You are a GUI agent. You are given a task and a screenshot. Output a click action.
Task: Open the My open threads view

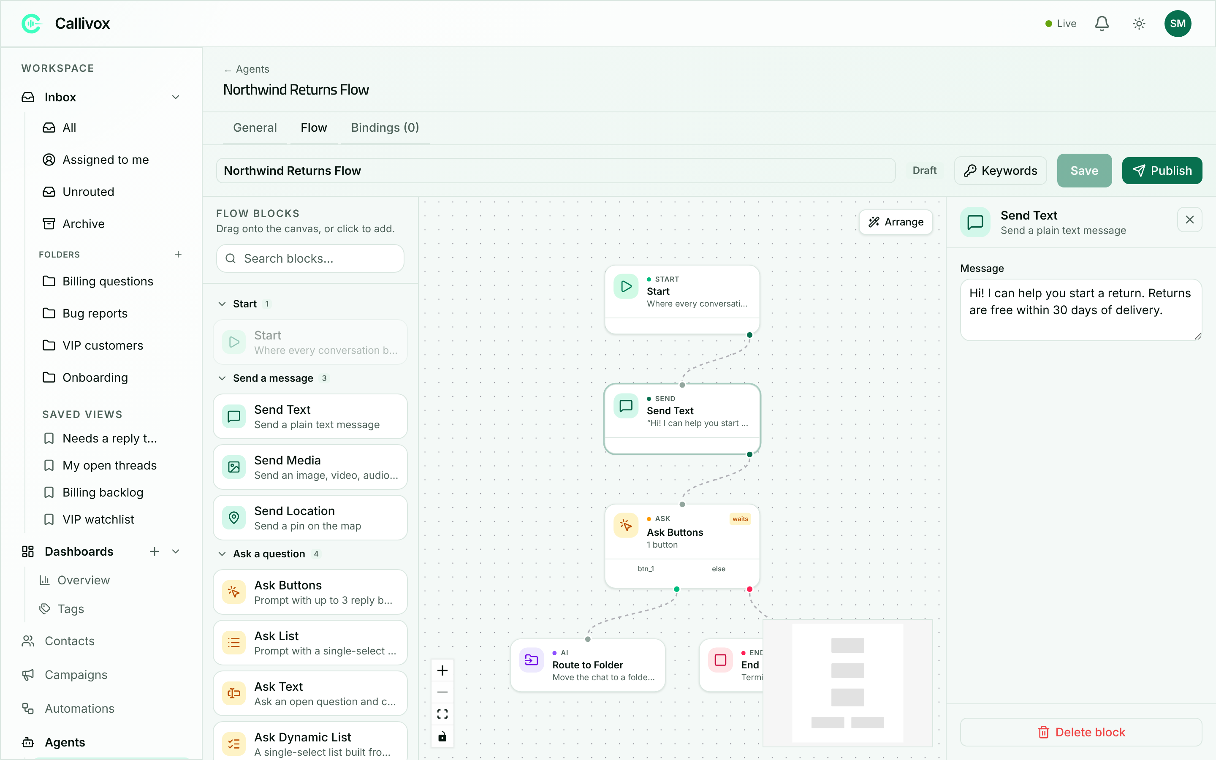pos(109,465)
